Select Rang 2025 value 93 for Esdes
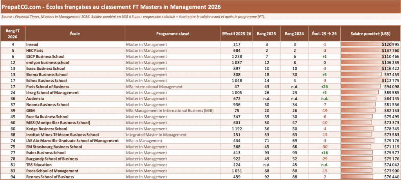This screenshot has width=401, height=180. [x=267, y=152]
